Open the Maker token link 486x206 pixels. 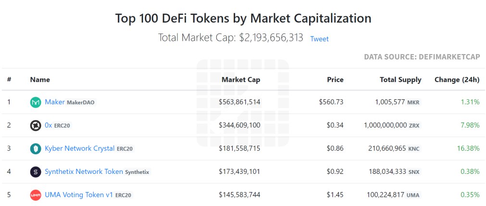coord(55,102)
